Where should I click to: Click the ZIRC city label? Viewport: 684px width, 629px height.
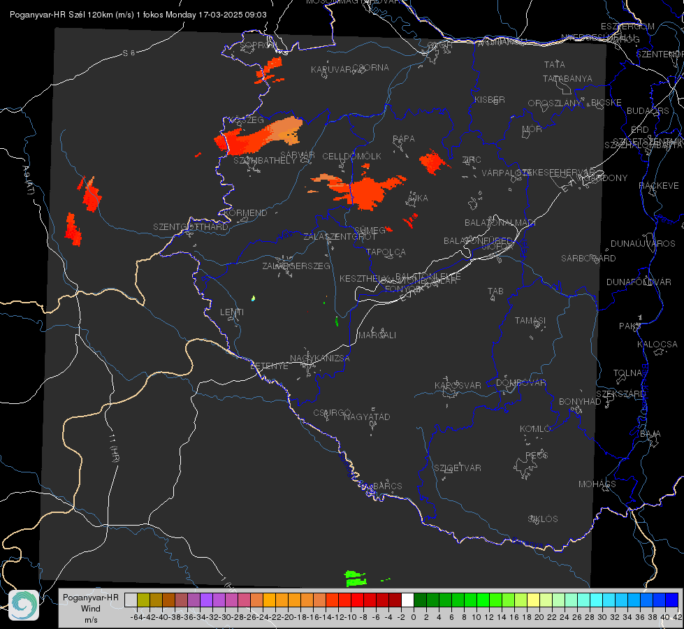[472, 160]
